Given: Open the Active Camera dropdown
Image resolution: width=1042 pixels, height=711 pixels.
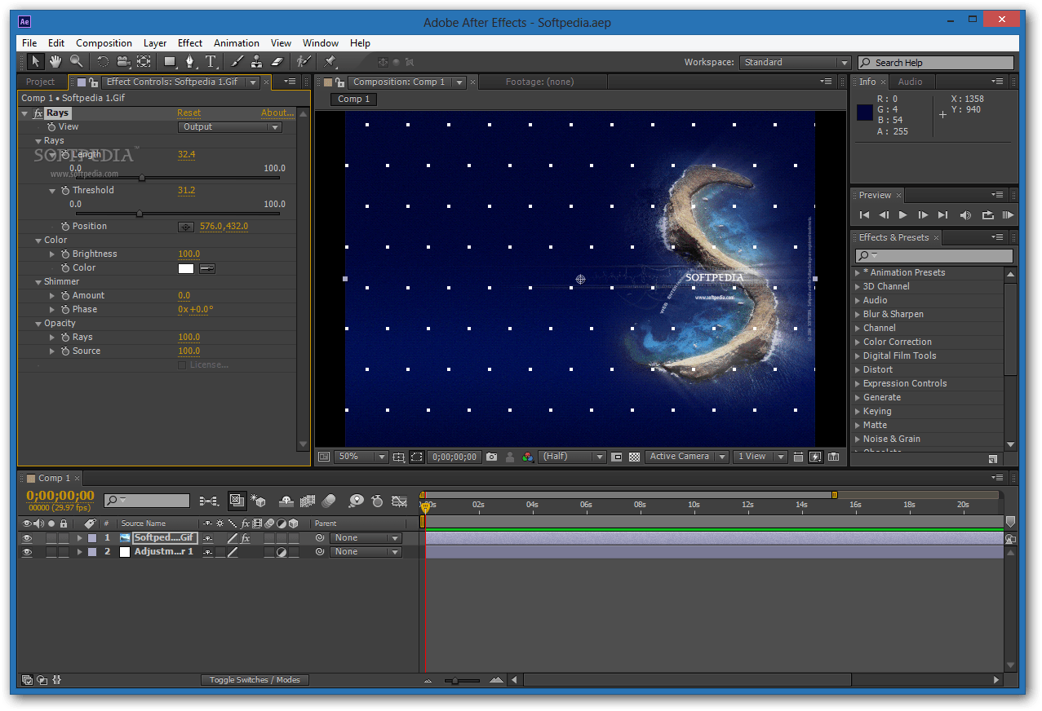Looking at the screenshot, I should pos(687,457).
